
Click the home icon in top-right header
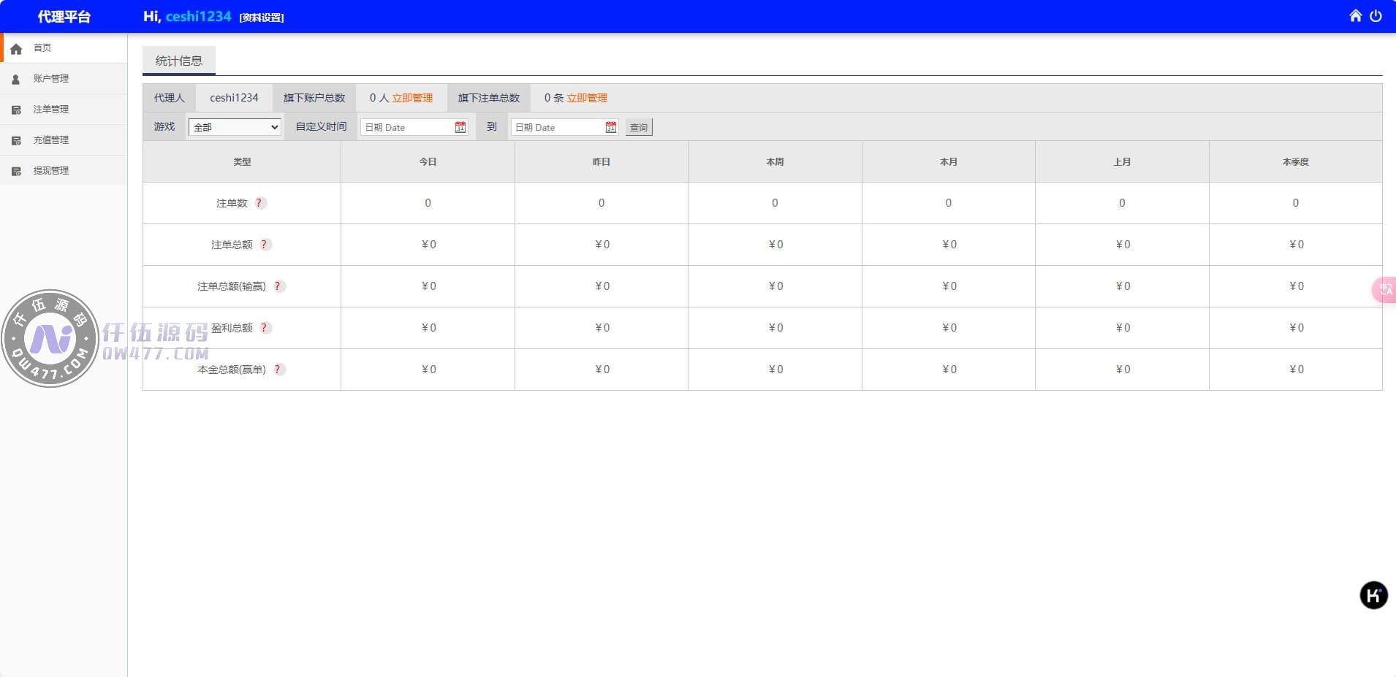(x=1355, y=16)
